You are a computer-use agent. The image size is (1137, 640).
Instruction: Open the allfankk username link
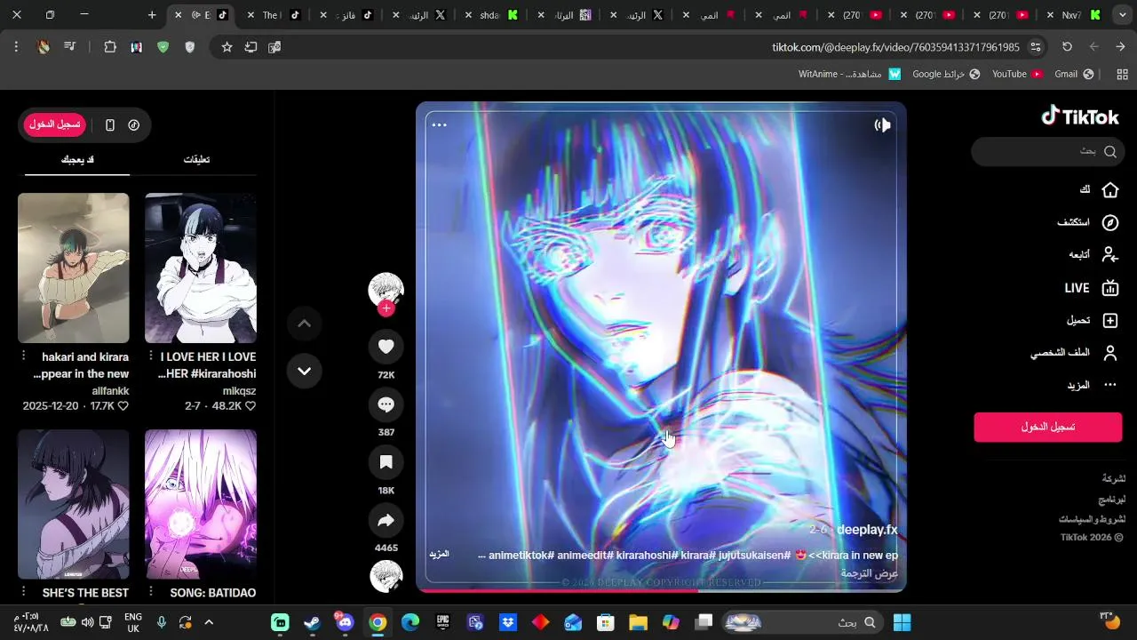click(110, 391)
